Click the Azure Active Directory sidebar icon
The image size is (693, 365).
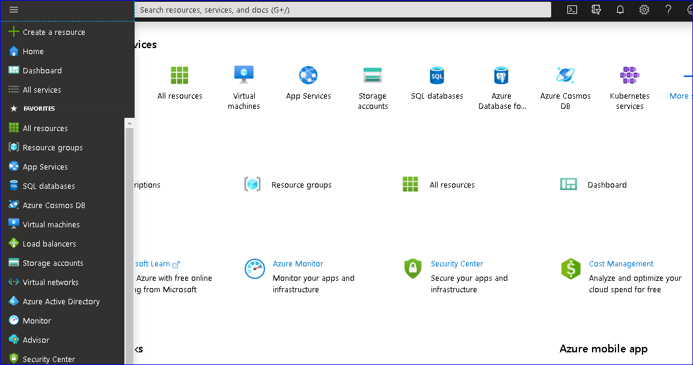[x=14, y=301]
